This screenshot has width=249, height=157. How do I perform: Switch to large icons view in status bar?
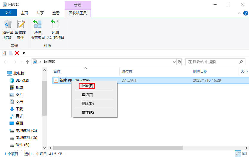click(245, 154)
